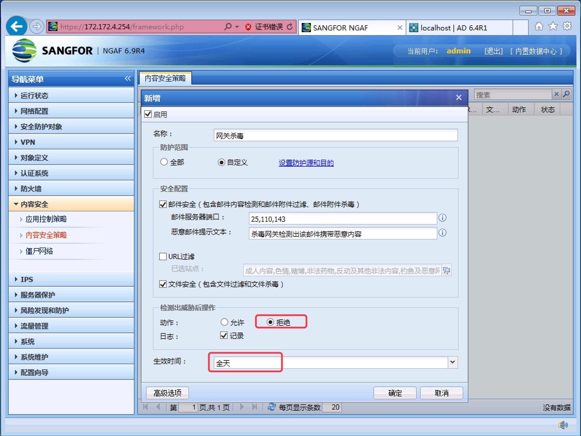Click the search magnifier icon in list

[x=566, y=94]
